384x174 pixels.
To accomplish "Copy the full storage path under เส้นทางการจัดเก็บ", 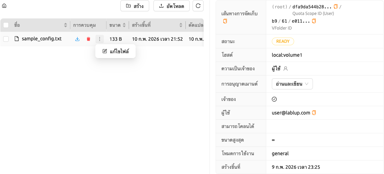I will pyautogui.click(x=225, y=21).
